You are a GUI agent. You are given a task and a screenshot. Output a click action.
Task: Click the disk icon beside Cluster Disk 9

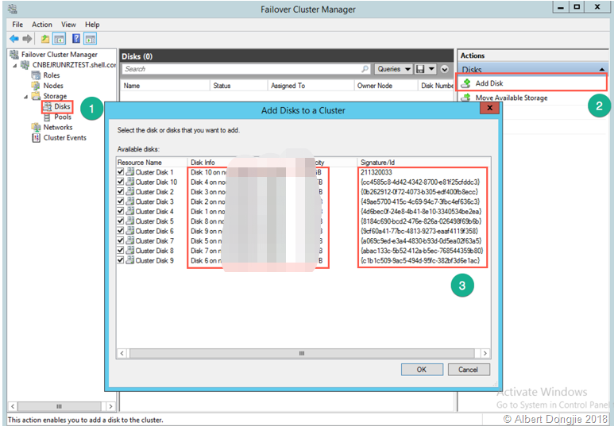pyautogui.click(x=130, y=260)
